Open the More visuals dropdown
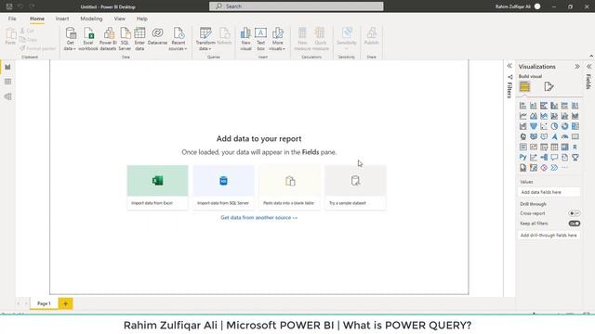Viewport: 595px width, 334px height. 277,39
